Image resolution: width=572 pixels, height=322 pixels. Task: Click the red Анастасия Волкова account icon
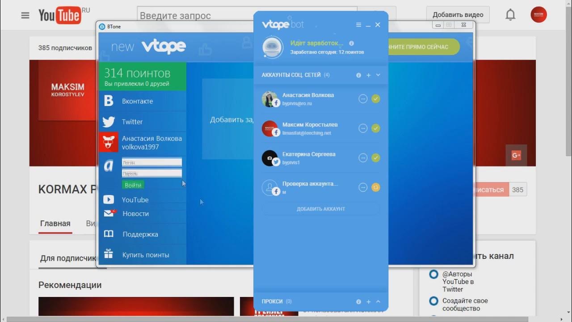click(x=109, y=142)
